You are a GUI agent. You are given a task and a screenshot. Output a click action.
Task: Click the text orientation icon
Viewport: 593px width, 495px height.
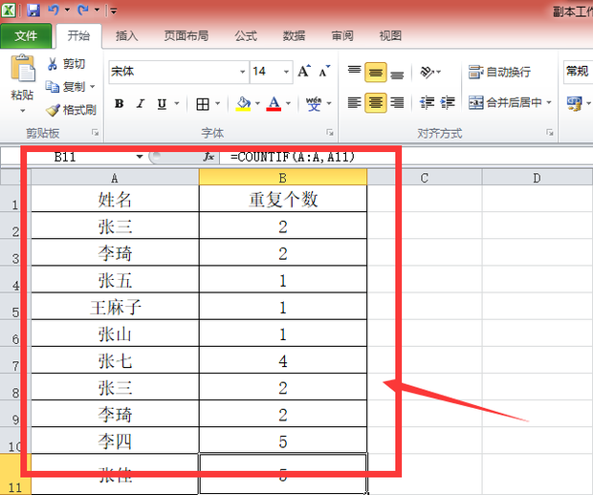point(428,72)
